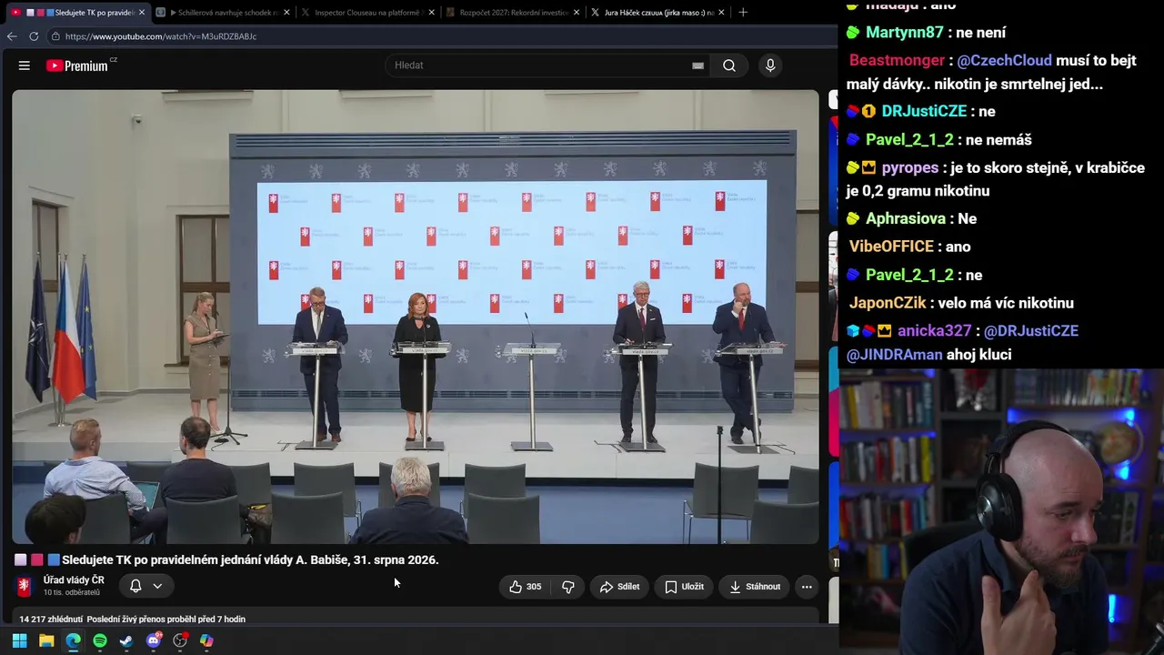Viewport: 1164px width, 655px height.
Task: Go back in the browser
Action: pos(12,36)
